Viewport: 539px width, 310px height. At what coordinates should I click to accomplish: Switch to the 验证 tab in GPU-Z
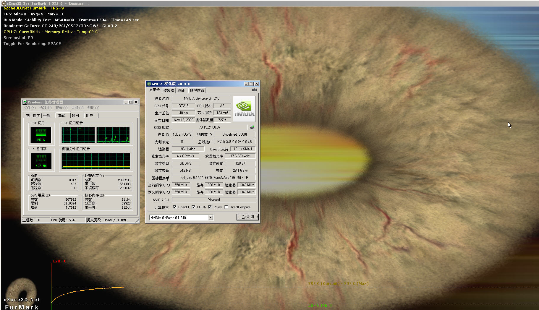(181, 90)
